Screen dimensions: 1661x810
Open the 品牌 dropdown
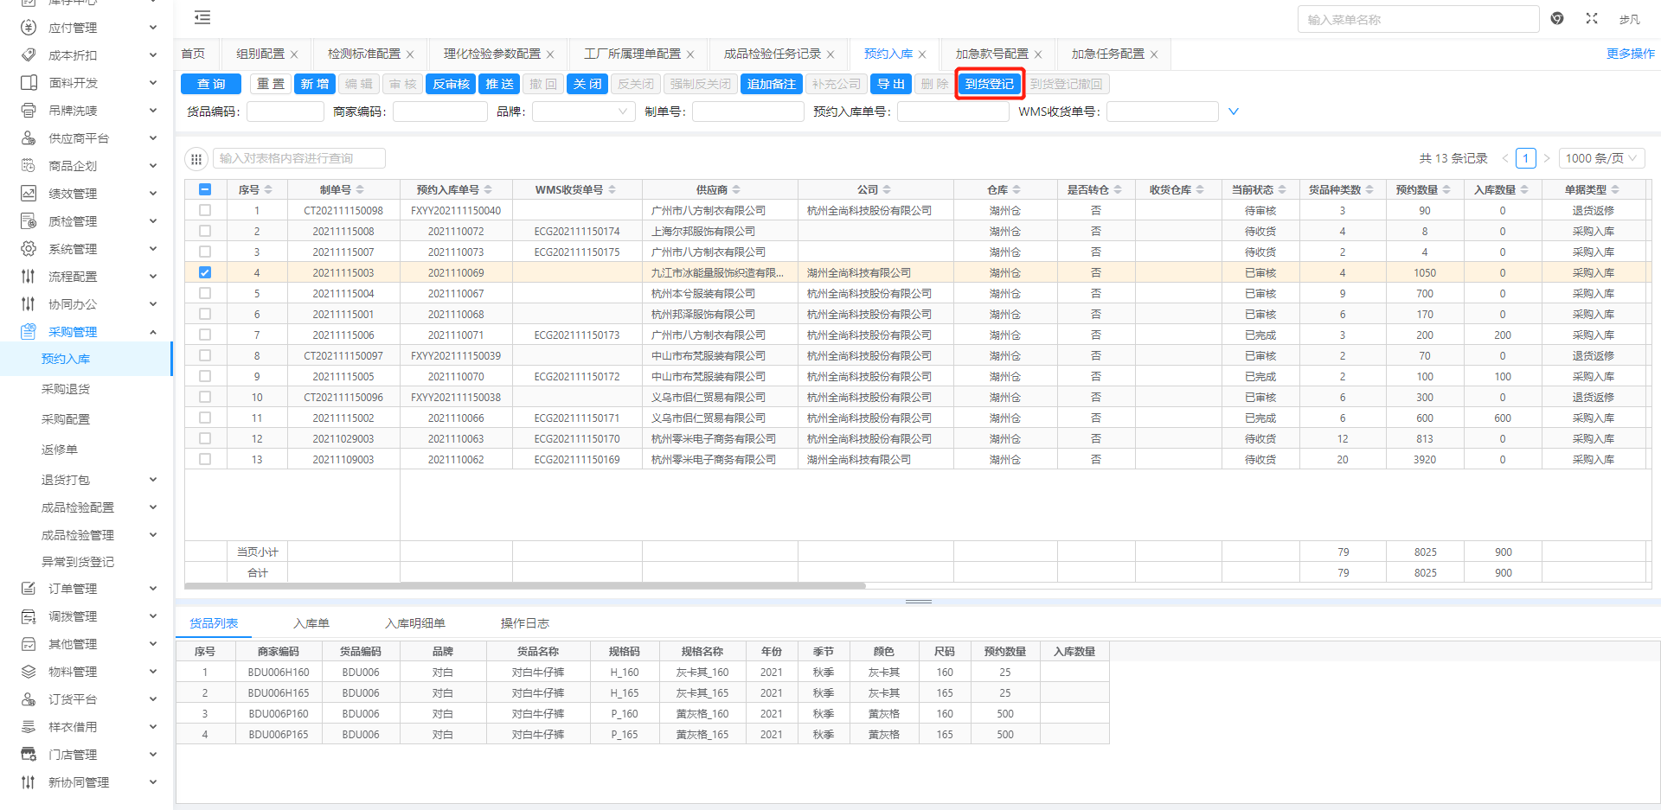pyautogui.click(x=583, y=112)
